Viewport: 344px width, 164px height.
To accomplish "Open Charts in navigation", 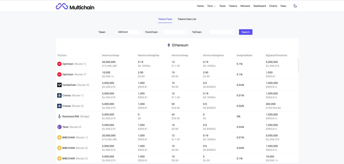I will (273, 6).
